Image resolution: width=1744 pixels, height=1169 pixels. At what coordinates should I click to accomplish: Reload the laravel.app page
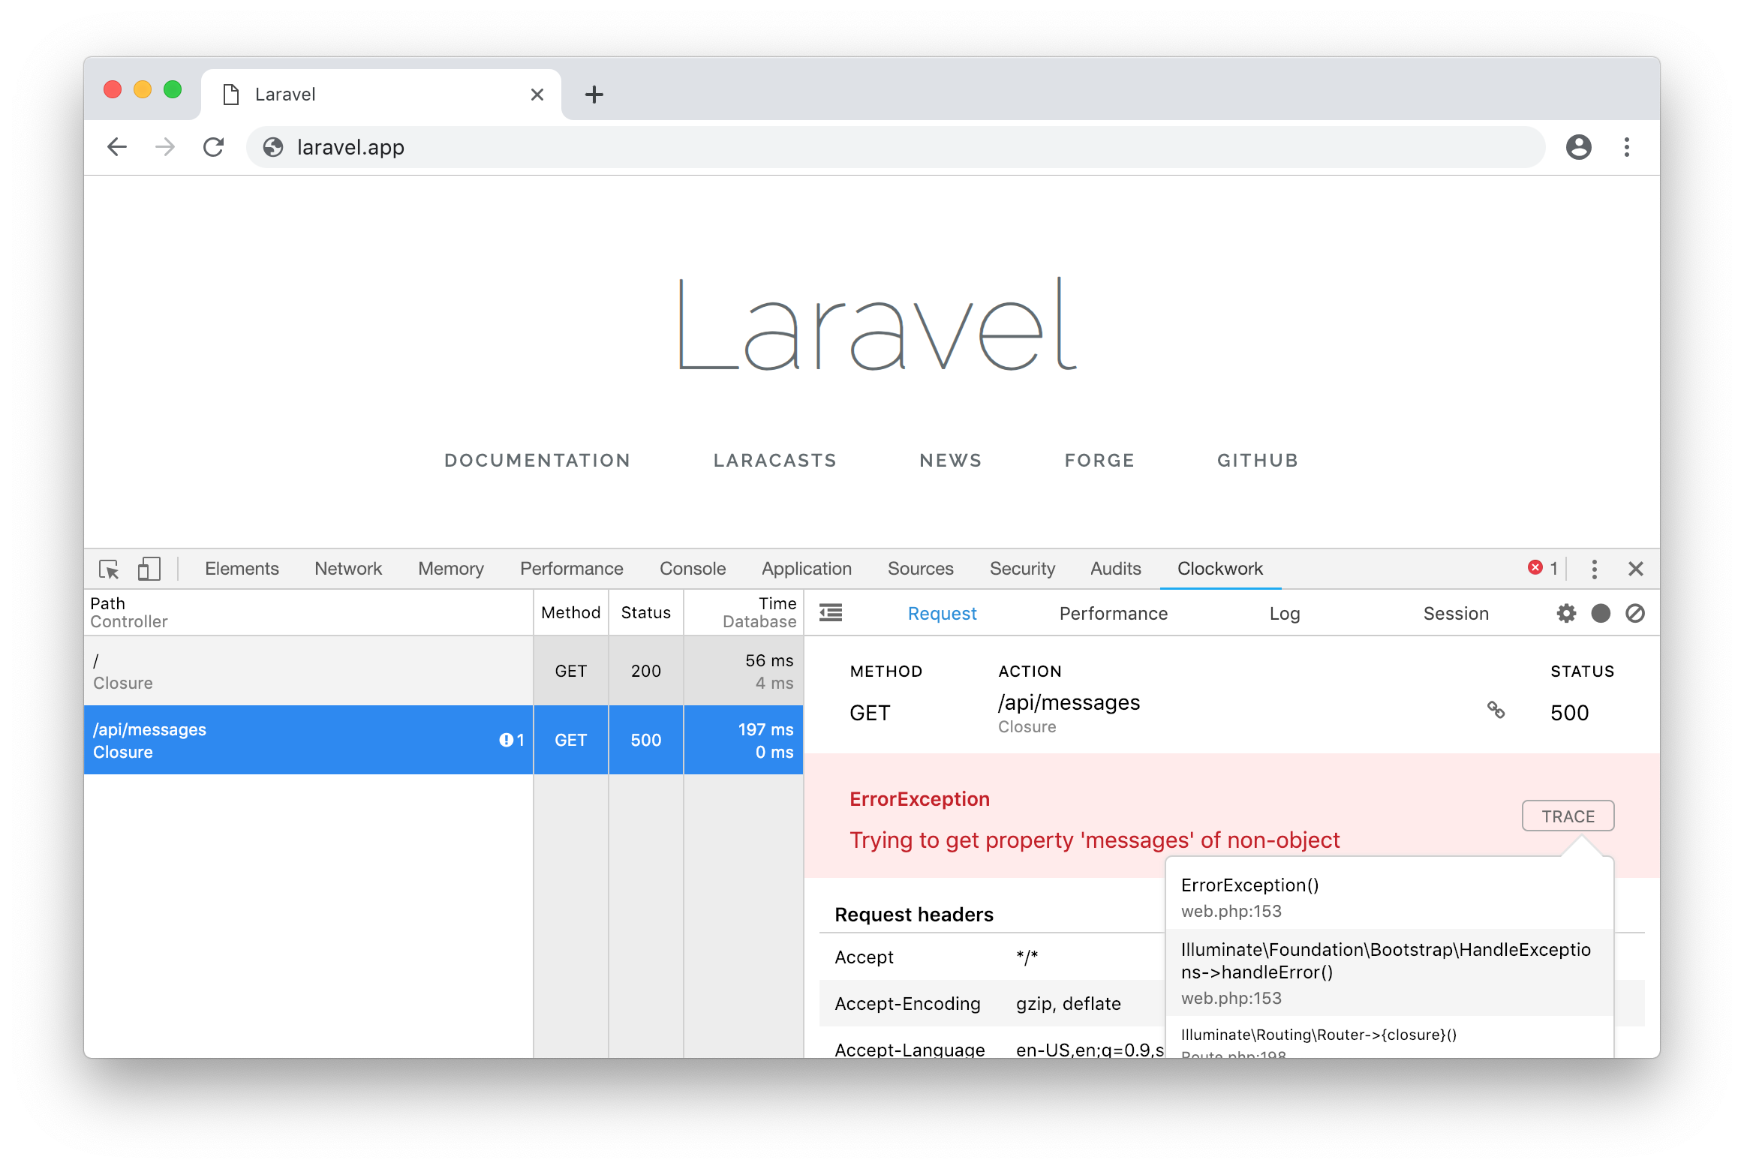pos(214,147)
